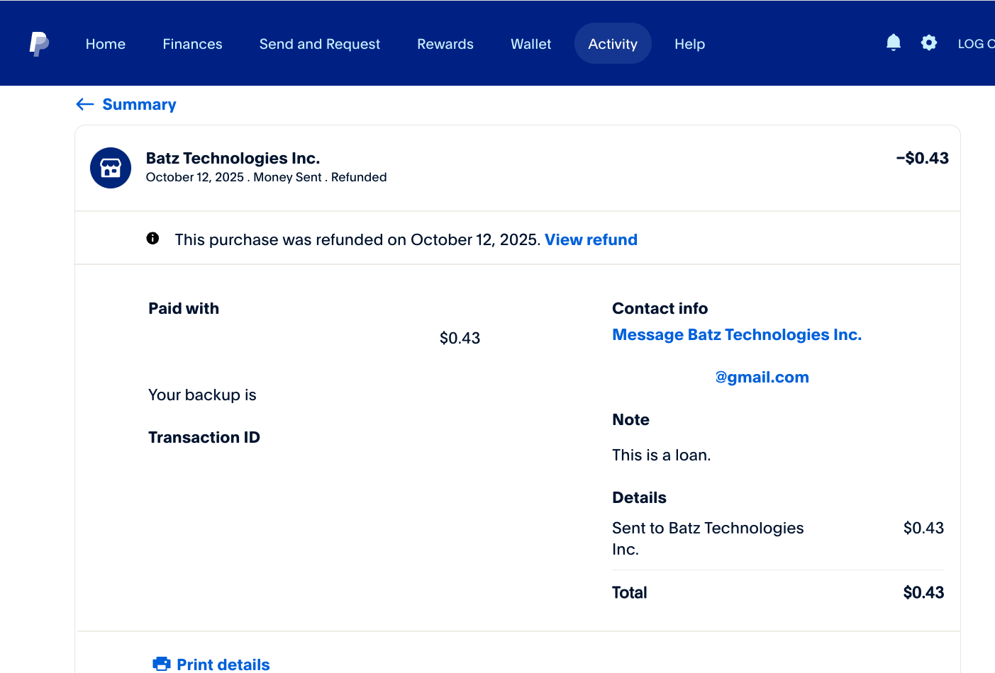Click the PayPal logo icon
This screenshot has height=673, width=995.
click(x=39, y=44)
